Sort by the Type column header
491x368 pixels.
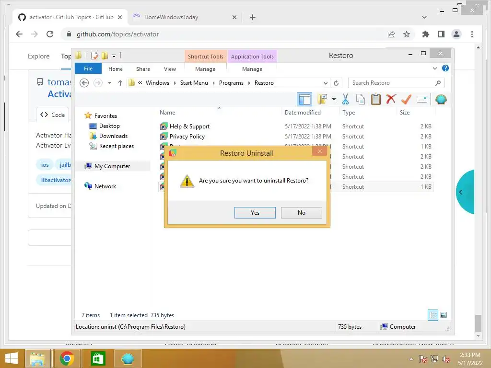(x=349, y=112)
